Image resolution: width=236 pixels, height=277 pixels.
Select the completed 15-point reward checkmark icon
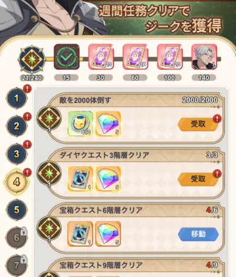[67, 57]
